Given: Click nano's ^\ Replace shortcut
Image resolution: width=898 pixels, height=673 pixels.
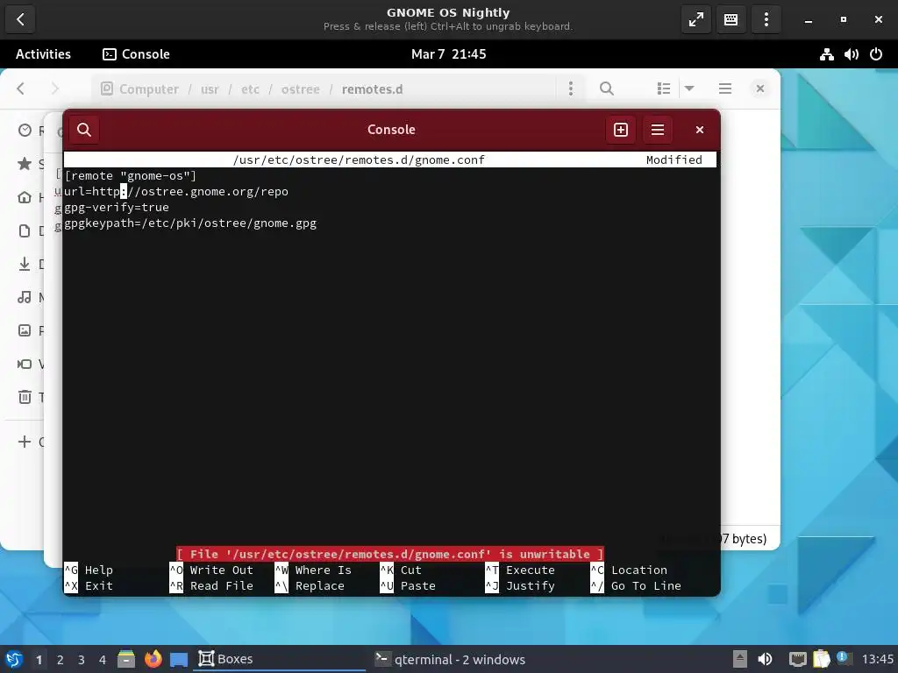Looking at the screenshot, I should pyautogui.click(x=310, y=586).
